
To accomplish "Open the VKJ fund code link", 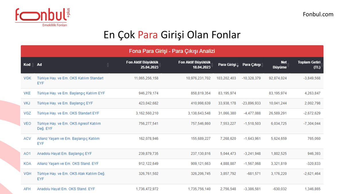I will 27,103.
